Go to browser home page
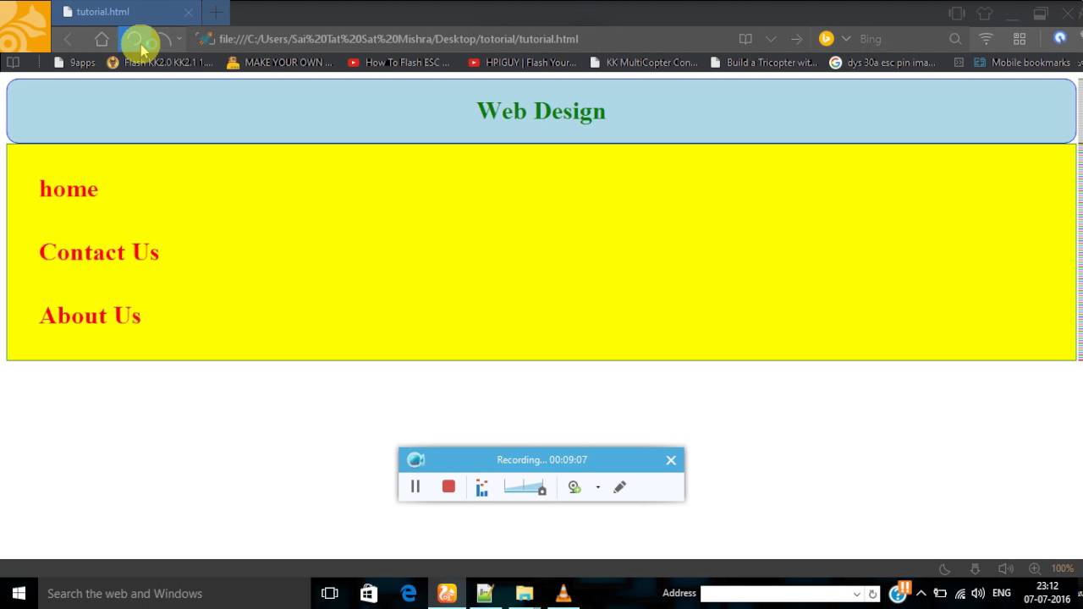 click(x=102, y=39)
